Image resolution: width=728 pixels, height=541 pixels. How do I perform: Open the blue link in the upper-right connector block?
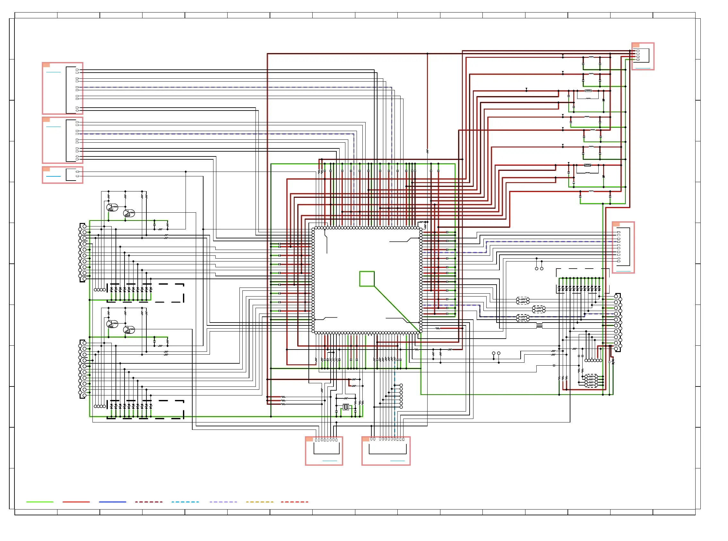643,68
